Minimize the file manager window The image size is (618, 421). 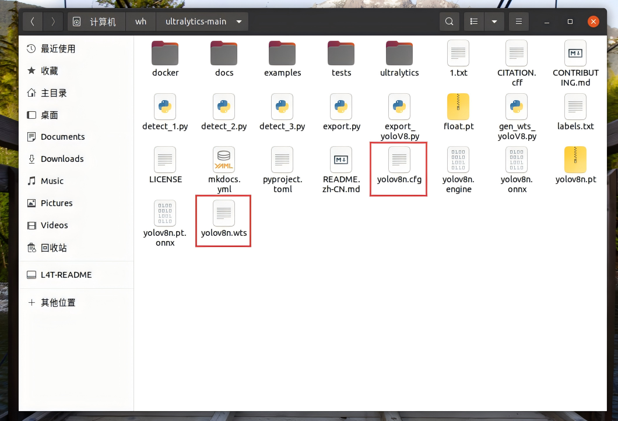(547, 22)
